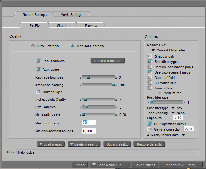Screen dimensions: 206x169
Task: Toggle Use displacement maps
Action: [x=150, y=72]
